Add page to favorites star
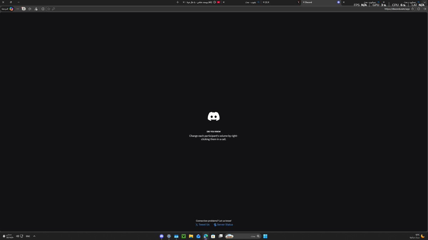 pos(49,9)
